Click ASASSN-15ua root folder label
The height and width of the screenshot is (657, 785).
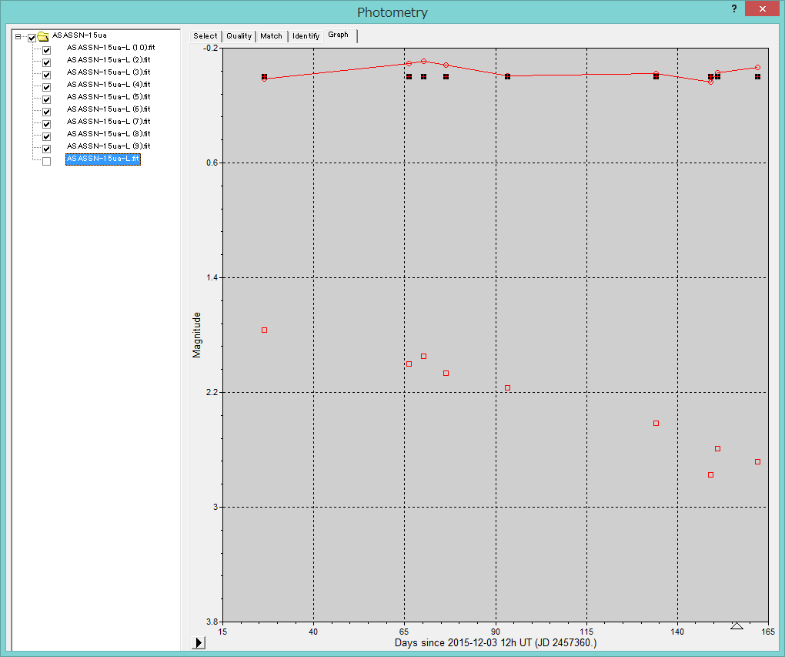(79, 35)
